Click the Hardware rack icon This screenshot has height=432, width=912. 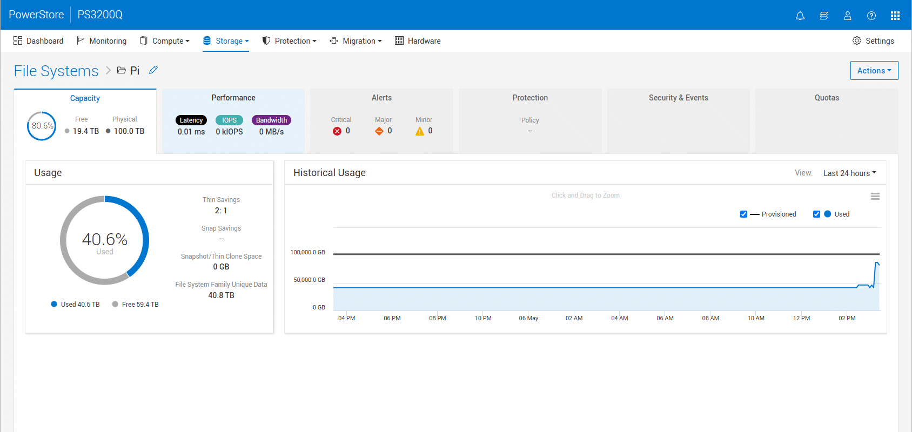click(399, 40)
